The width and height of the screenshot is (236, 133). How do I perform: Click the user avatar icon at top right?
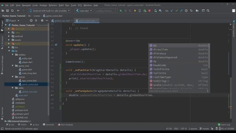pyautogui.click(x=233, y=11)
